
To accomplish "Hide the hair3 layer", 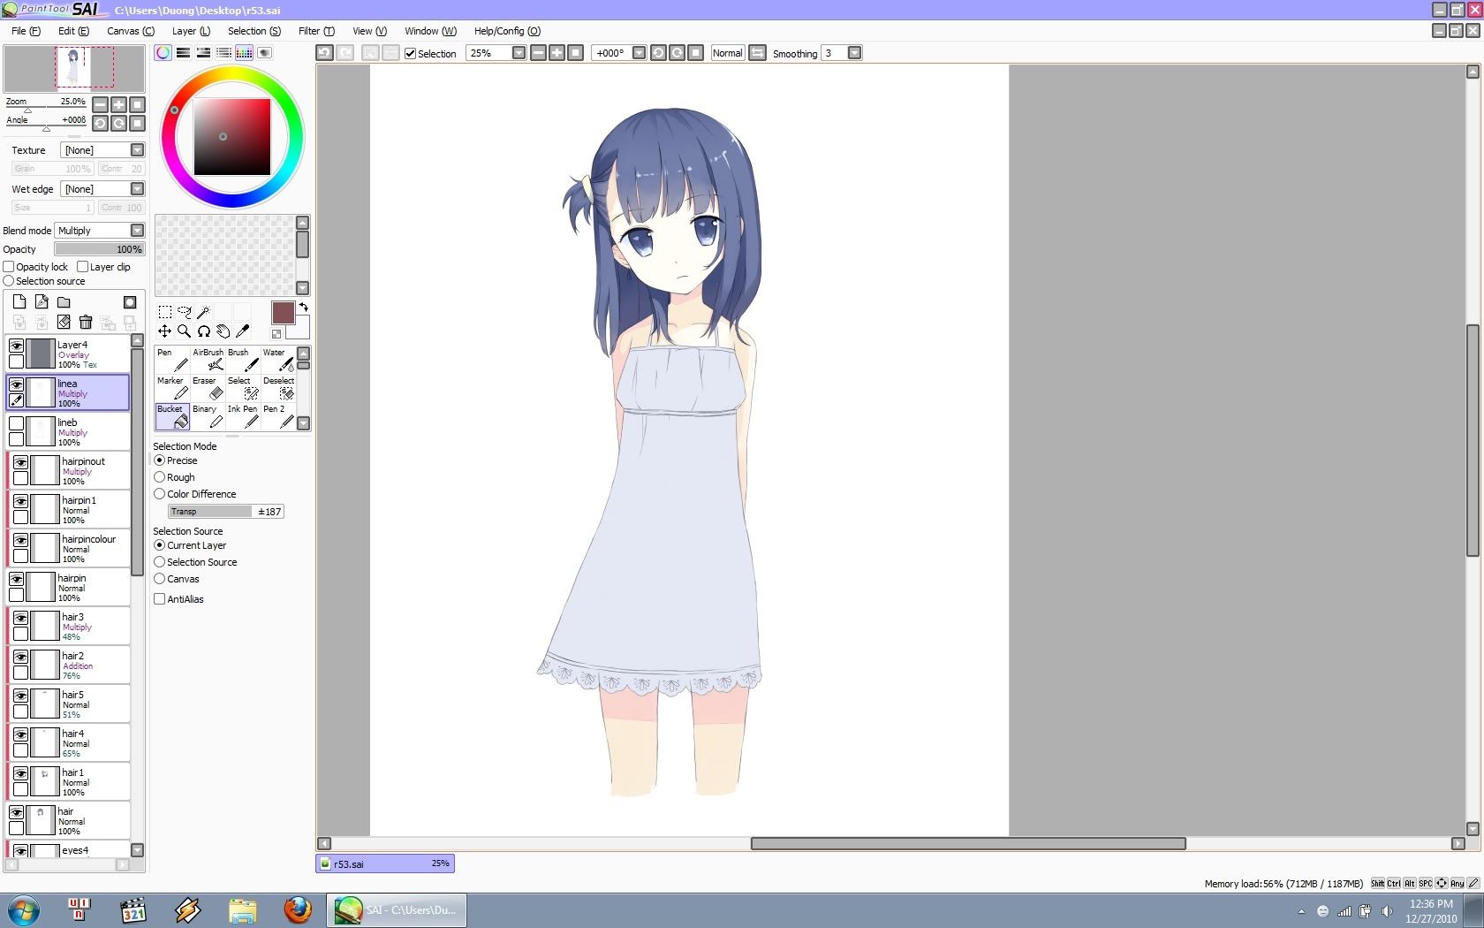I will 20,618.
